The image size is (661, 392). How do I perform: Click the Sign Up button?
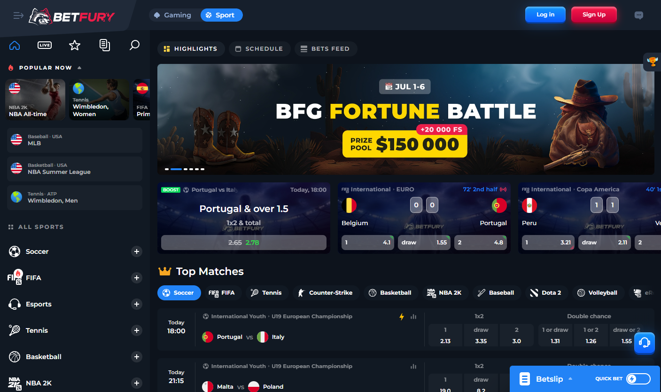click(594, 15)
